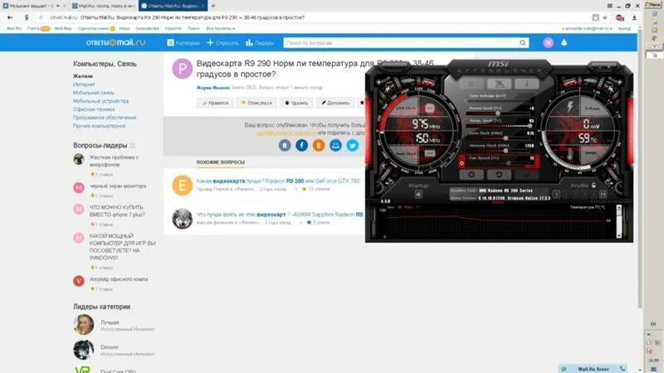Click the Yandex home icon in toolbar
This screenshot has width=664, height=373.
coord(27,17)
